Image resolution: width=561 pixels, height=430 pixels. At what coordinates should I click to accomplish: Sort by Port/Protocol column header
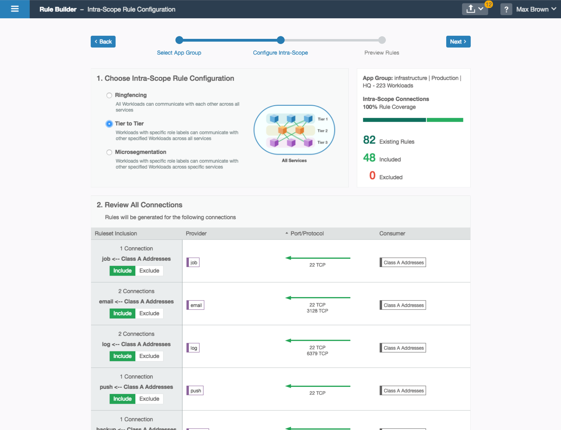(x=307, y=233)
